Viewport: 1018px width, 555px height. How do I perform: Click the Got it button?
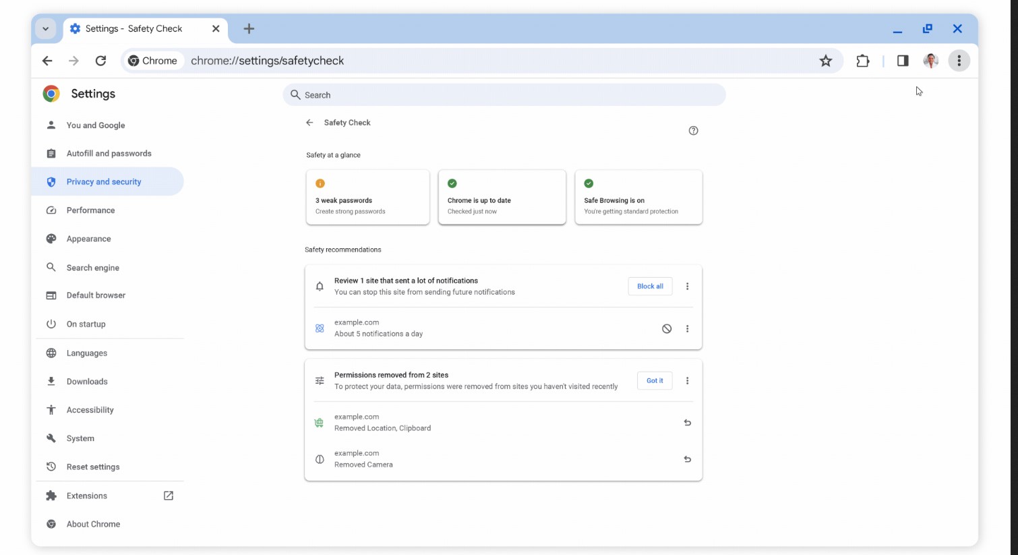[x=655, y=381]
